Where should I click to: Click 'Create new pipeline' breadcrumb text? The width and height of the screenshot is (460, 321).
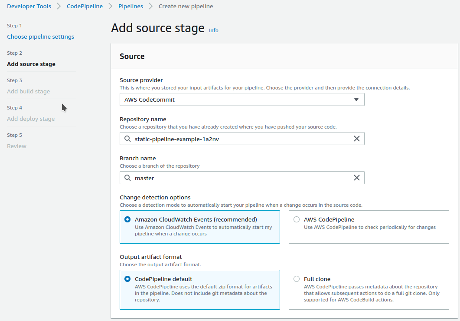click(x=186, y=6)
